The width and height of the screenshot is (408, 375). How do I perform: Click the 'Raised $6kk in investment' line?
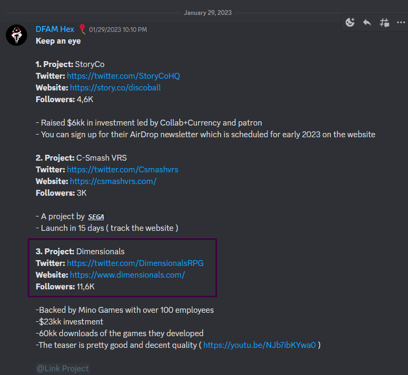pyautogui.click(x=149, y=123)
